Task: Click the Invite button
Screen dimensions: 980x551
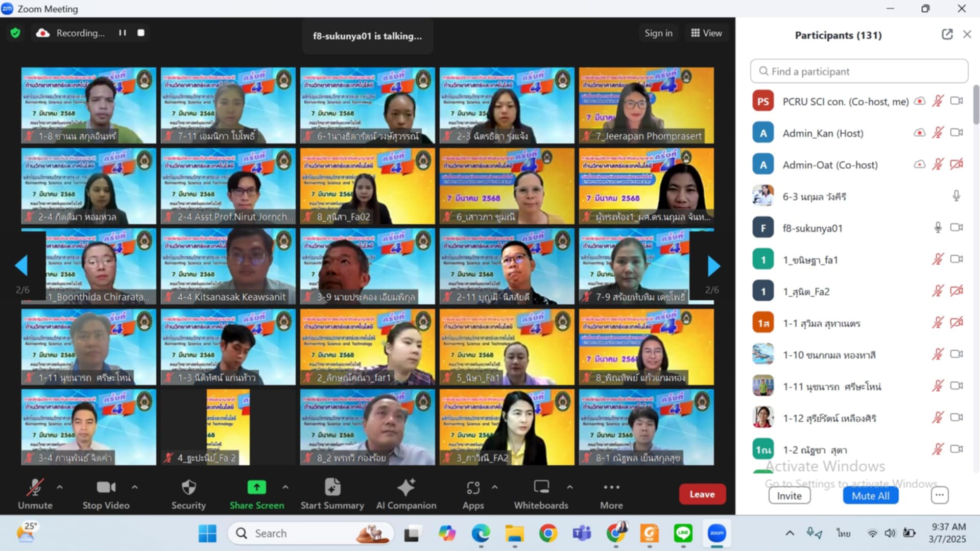Action: tap(789, 495)
